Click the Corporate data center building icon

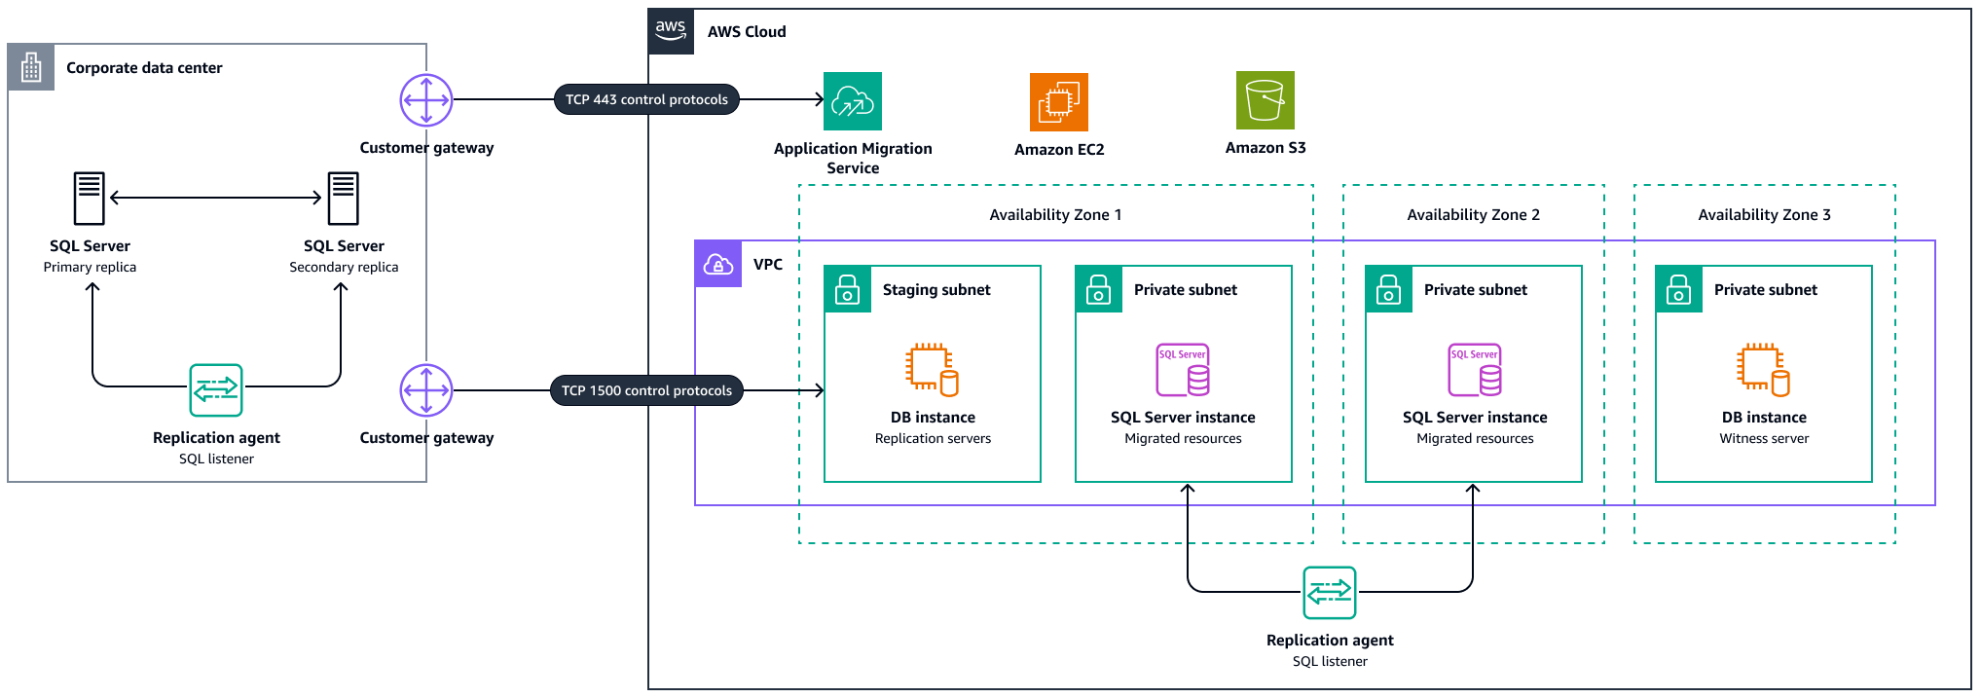[x=31, y=67]
